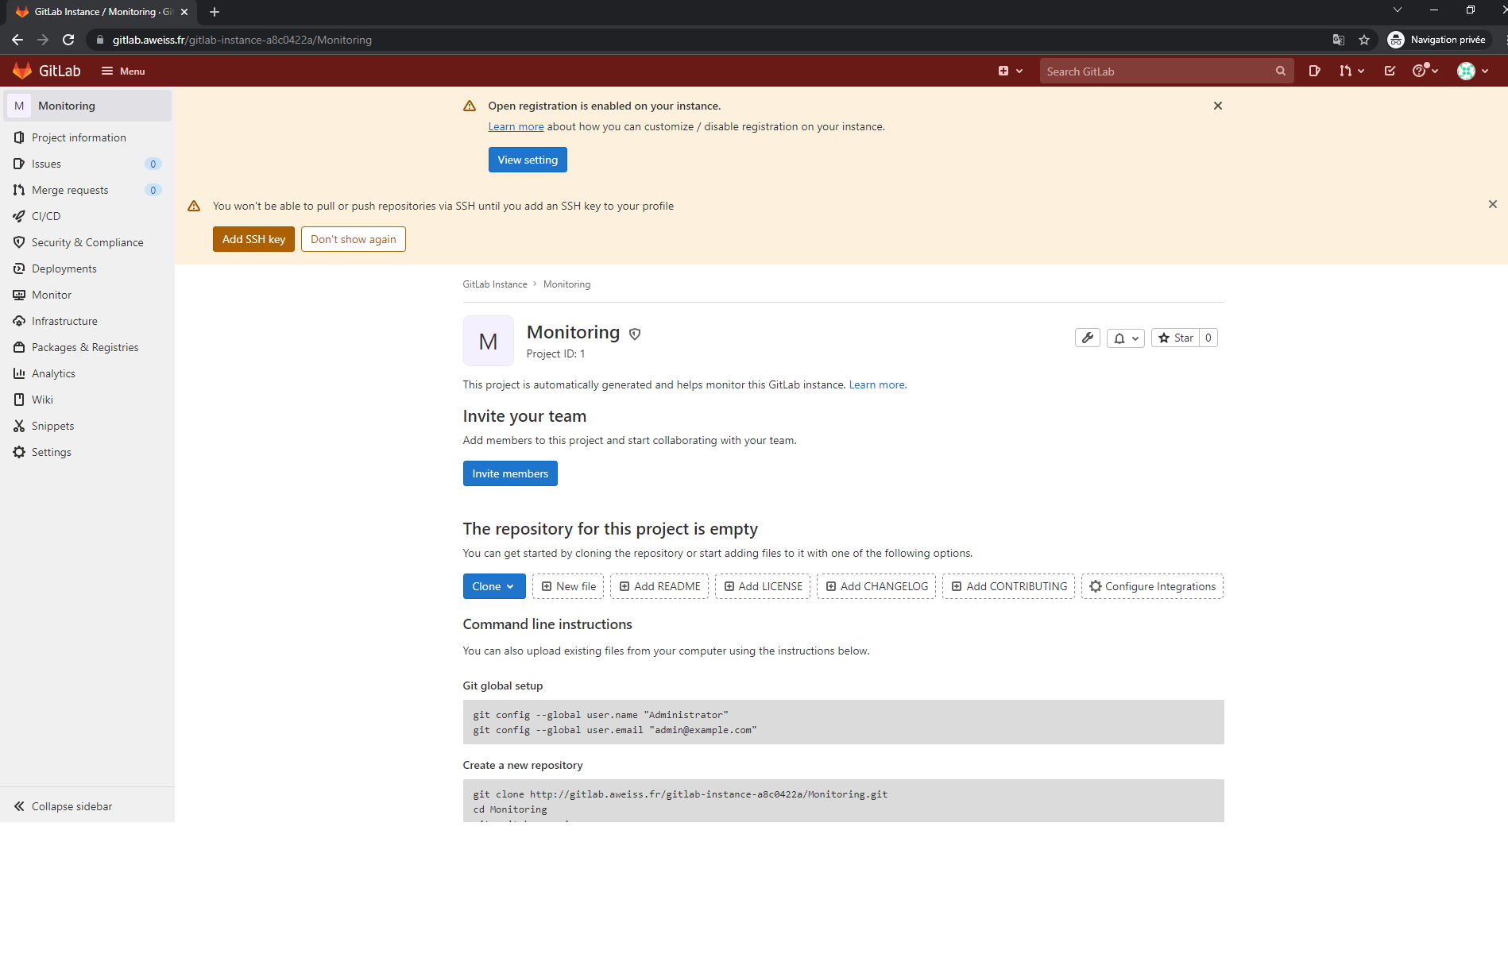The height and width of the screenshot is (954, 1508).
Task: Click browser back arrow
Action: pos(17,40)
